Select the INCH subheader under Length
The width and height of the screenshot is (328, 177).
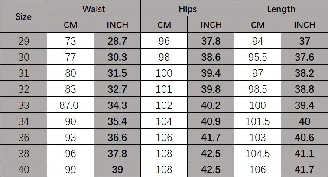click(x=305, y=25)
